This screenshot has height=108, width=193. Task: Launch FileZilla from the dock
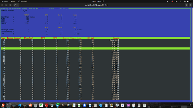[46, 105]
